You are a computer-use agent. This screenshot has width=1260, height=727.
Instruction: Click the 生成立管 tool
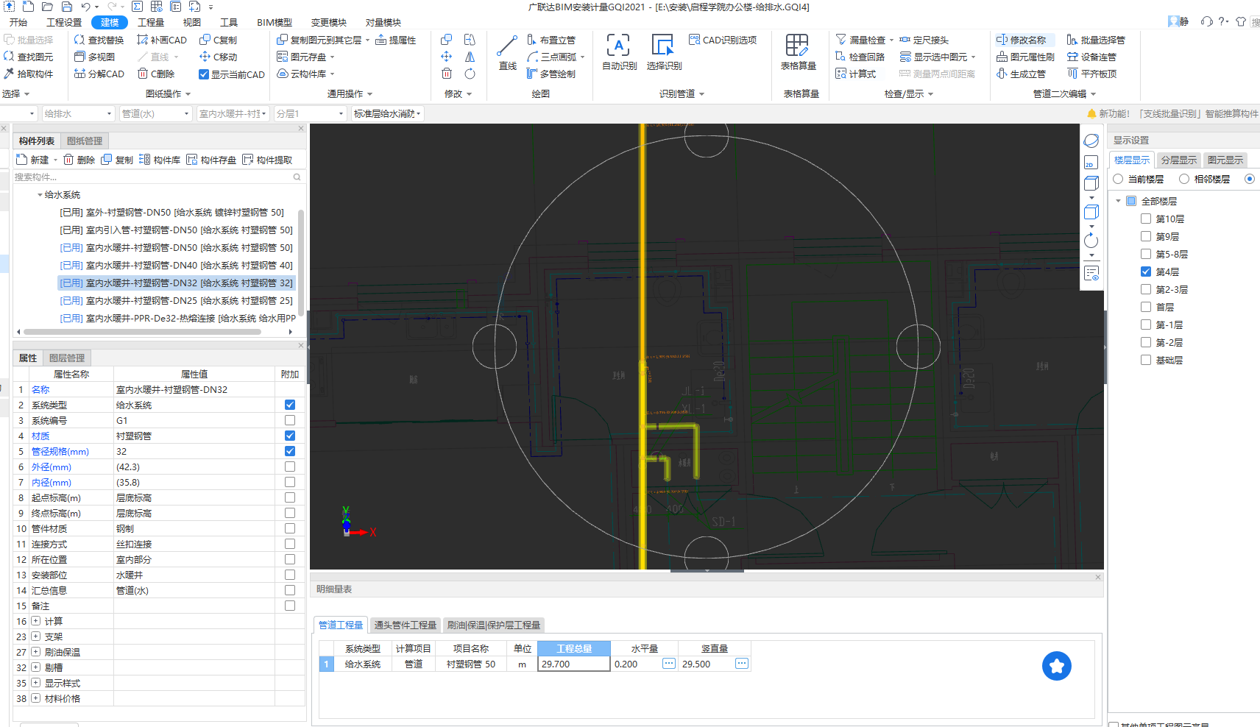1022,74
